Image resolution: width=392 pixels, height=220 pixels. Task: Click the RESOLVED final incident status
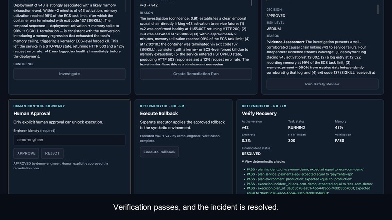pos(251,154)
